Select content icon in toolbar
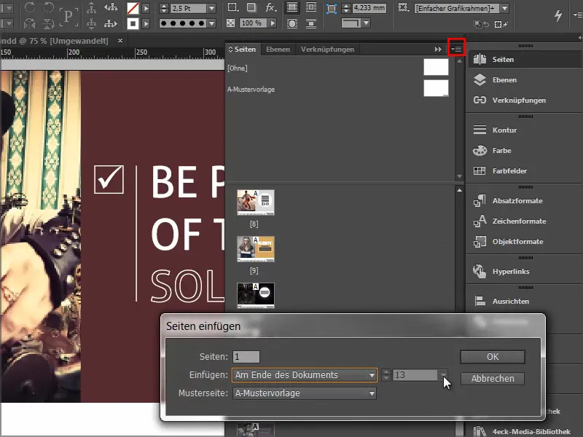 pyautogui.click(x=91, y=24)
